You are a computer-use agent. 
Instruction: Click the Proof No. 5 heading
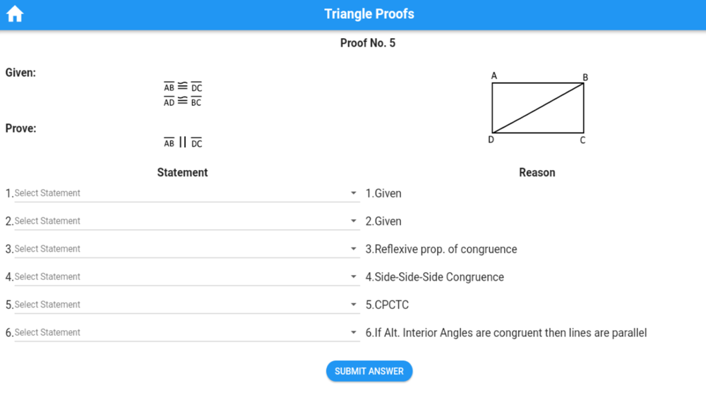(368, 43)
